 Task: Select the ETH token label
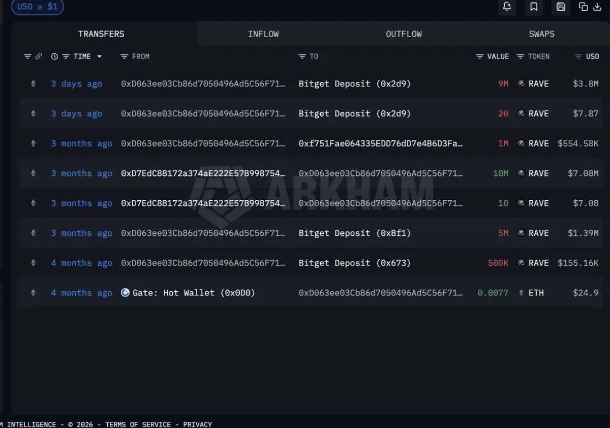(x=536, y=293)
